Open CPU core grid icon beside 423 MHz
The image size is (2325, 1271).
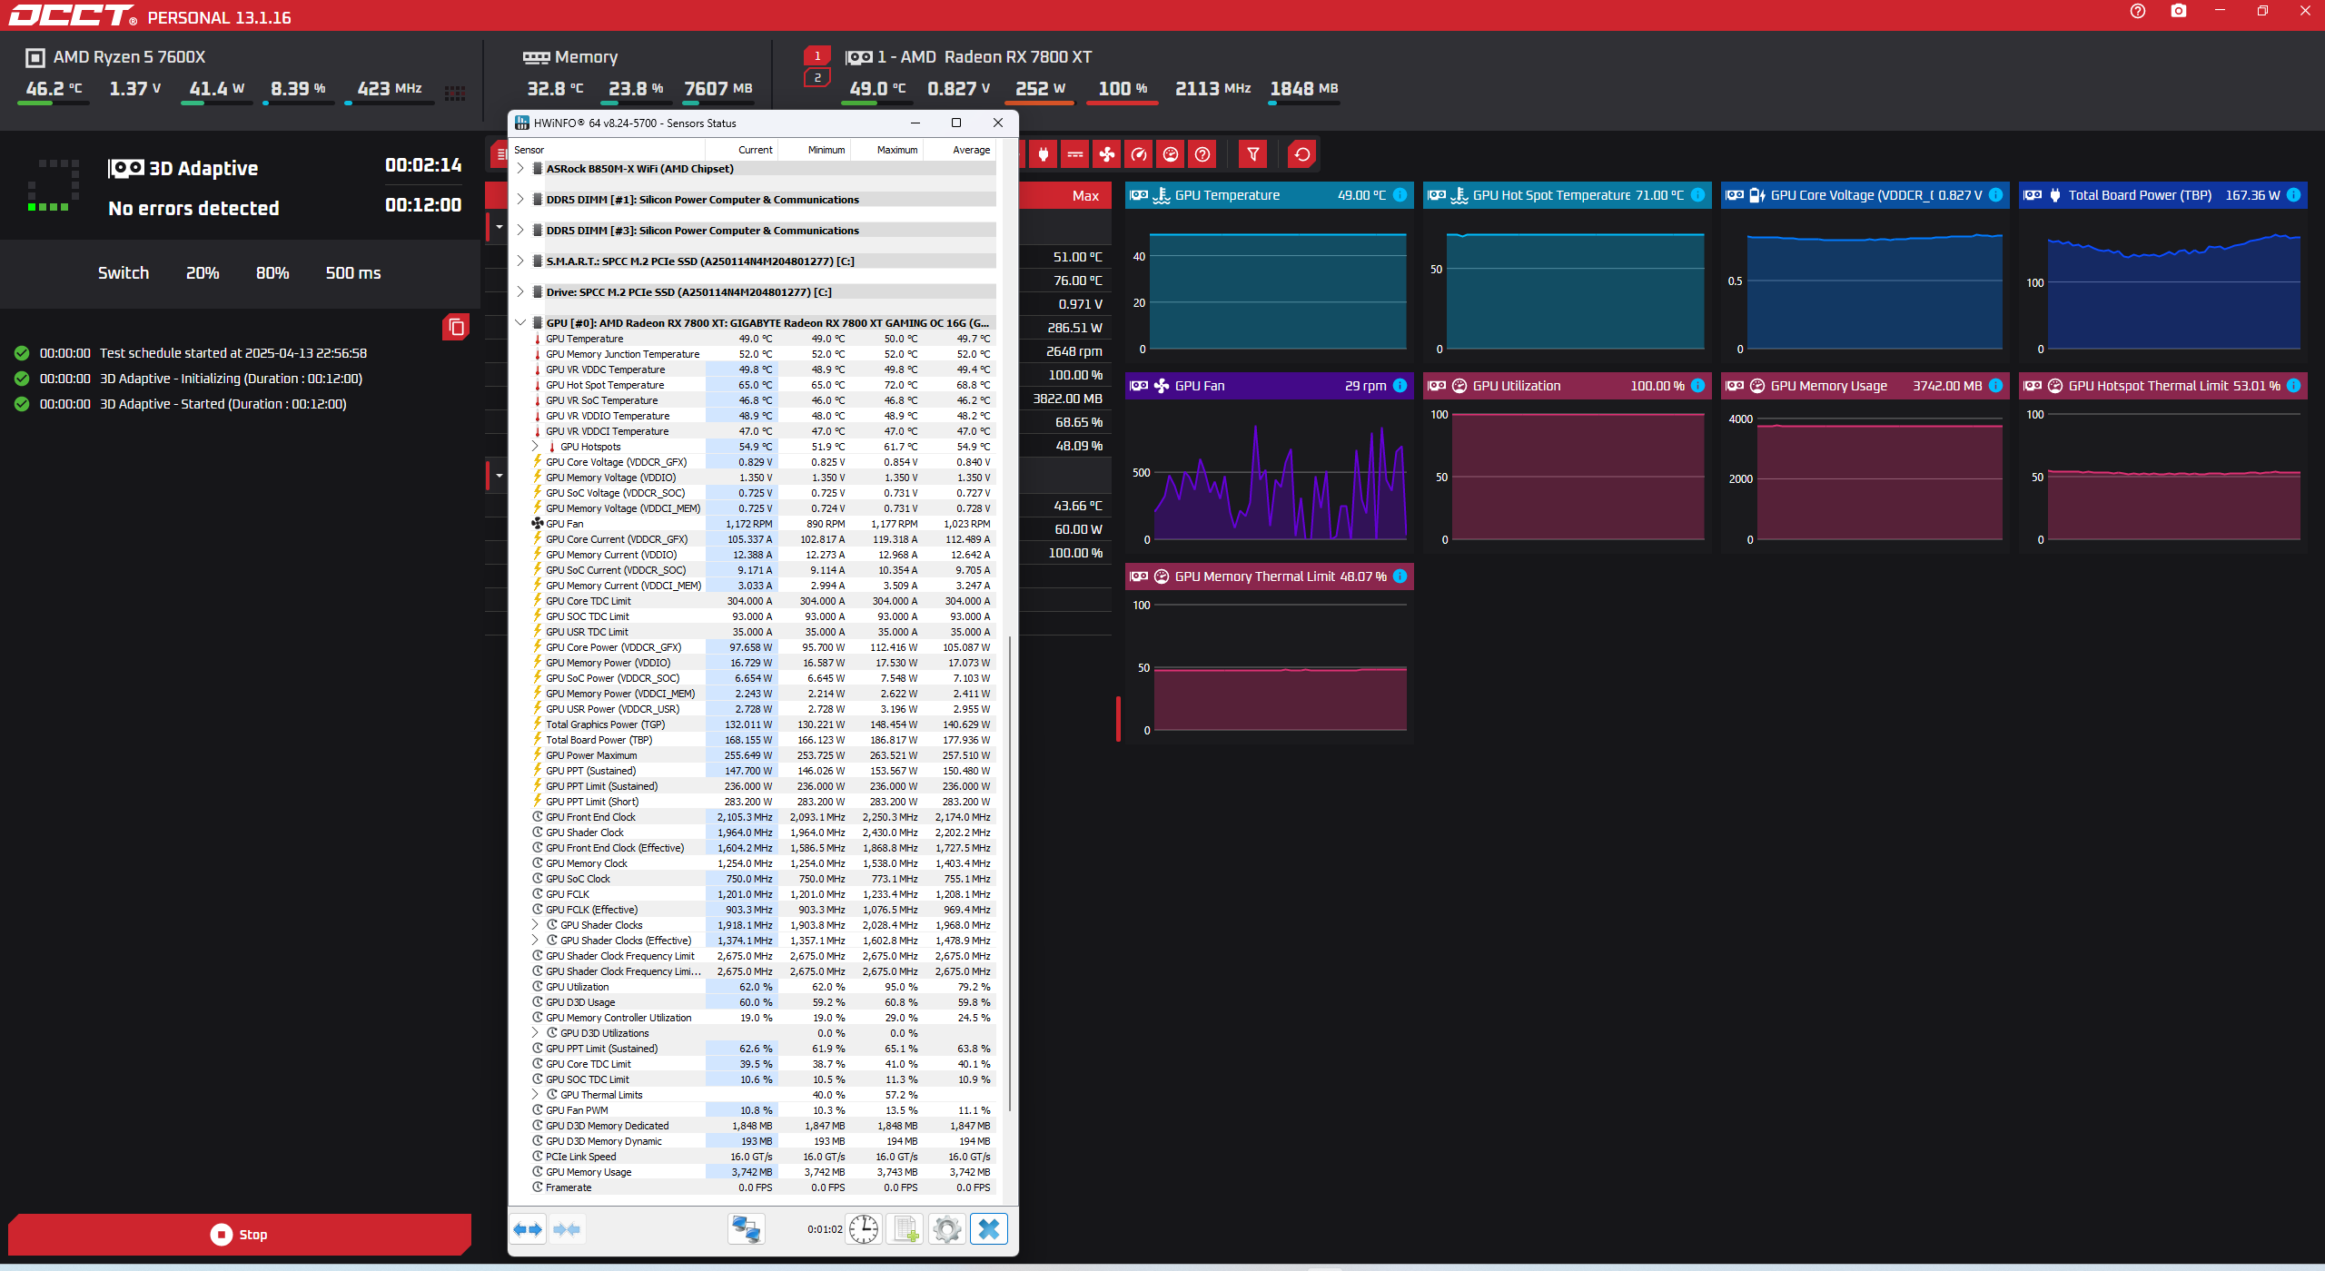coord(455,93)
